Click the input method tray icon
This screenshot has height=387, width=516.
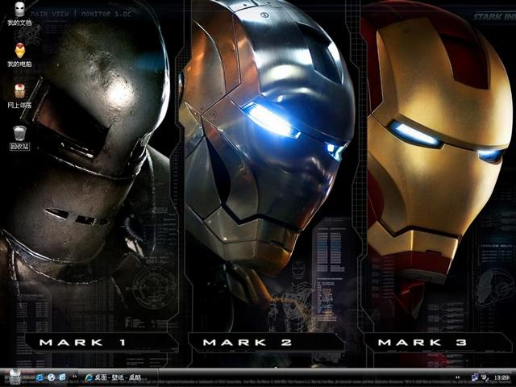click(x=485, y=377)
